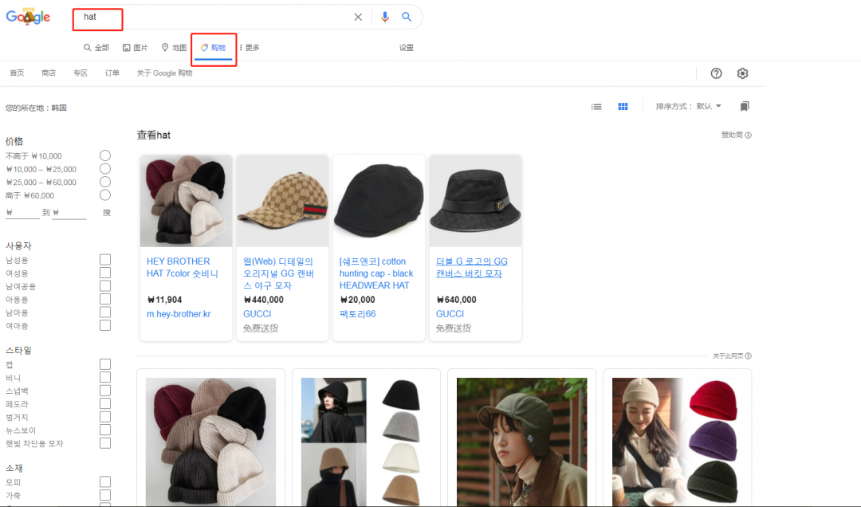Check the 모피 material filter
The image size is (861, 507).
[x=105, y=481]
